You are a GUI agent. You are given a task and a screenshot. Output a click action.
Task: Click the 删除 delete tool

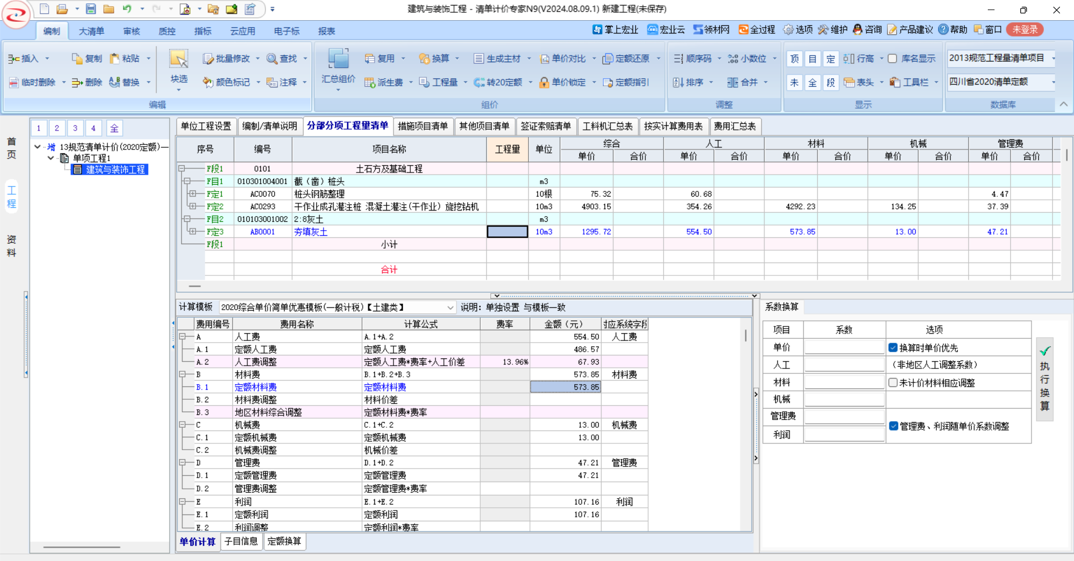click(x=87, y=82)
